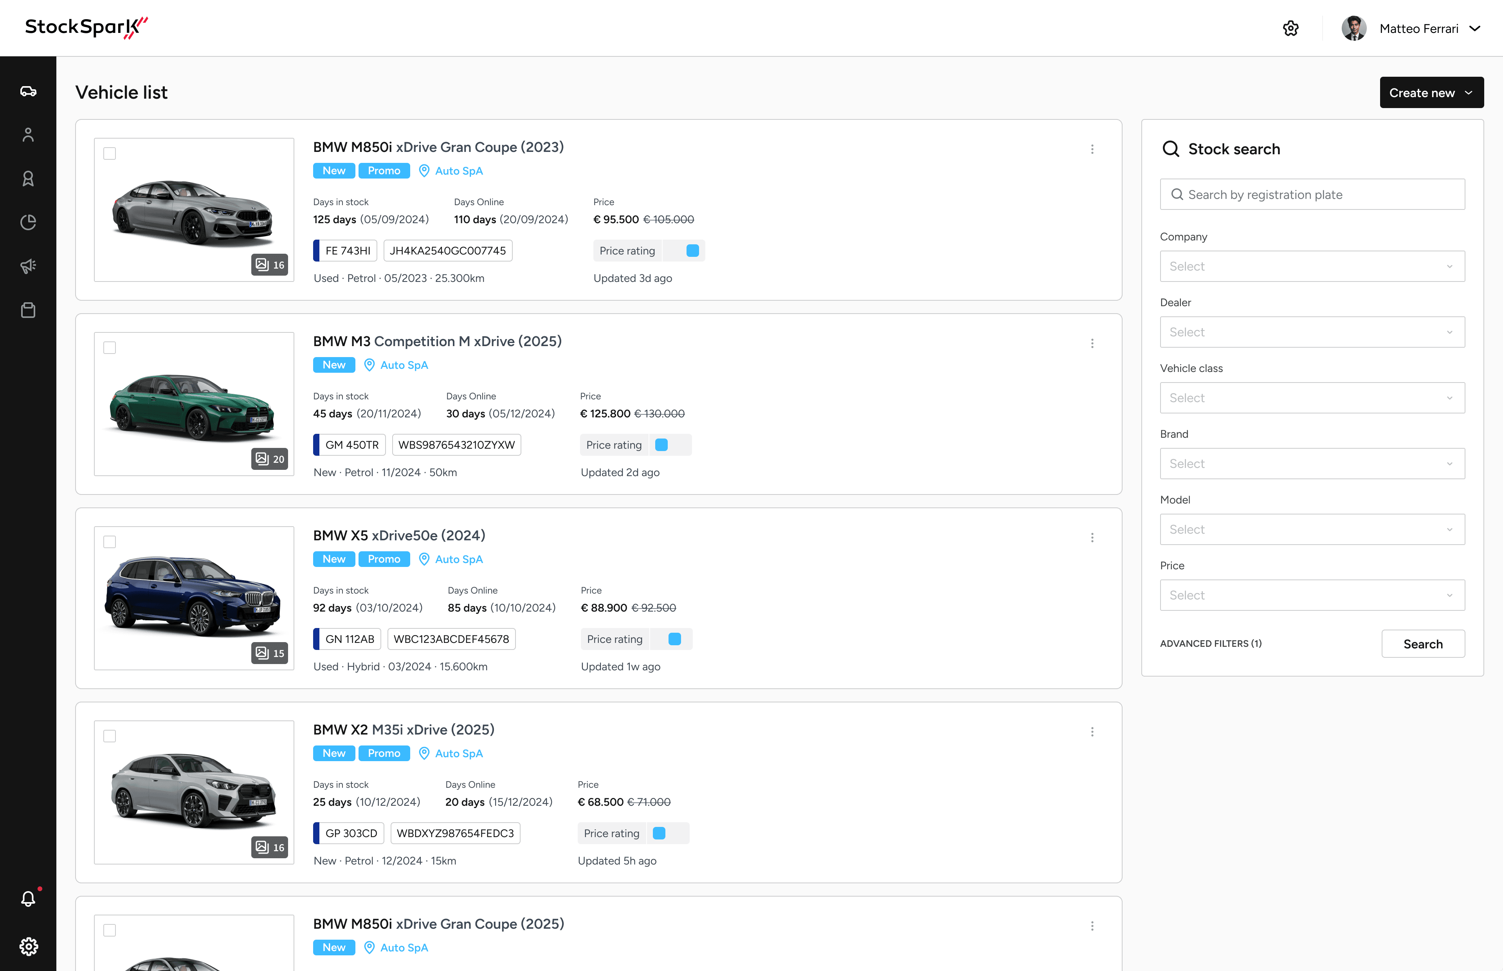Open the pie chart analytics icon

(28, 222)
